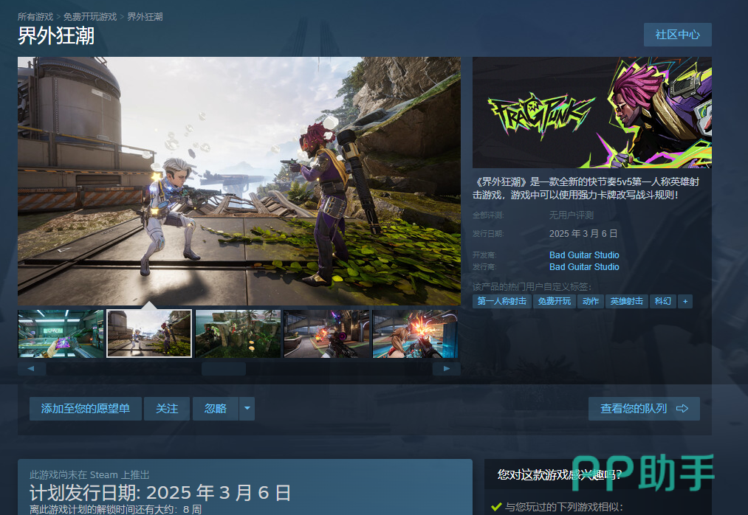Click the 动作 tag
748x515 pixels.
591,301
